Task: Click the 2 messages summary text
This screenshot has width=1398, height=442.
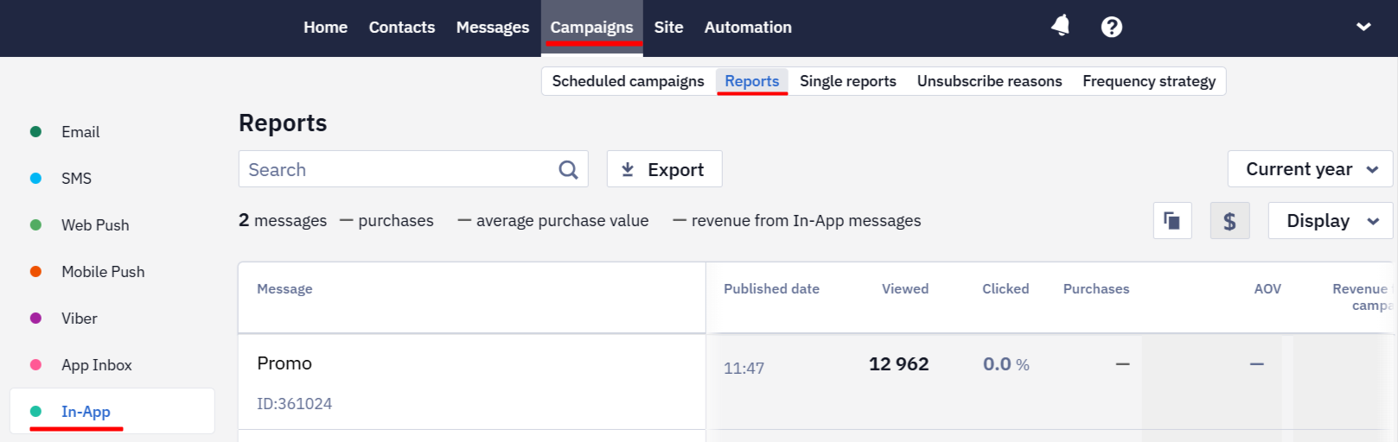Action: click(x=283, y=221)
